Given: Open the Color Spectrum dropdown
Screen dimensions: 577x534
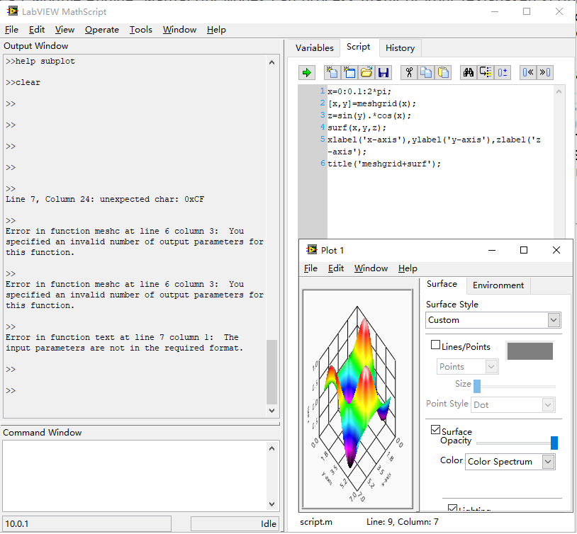Looking at the screenshot, I should [510, 462].
